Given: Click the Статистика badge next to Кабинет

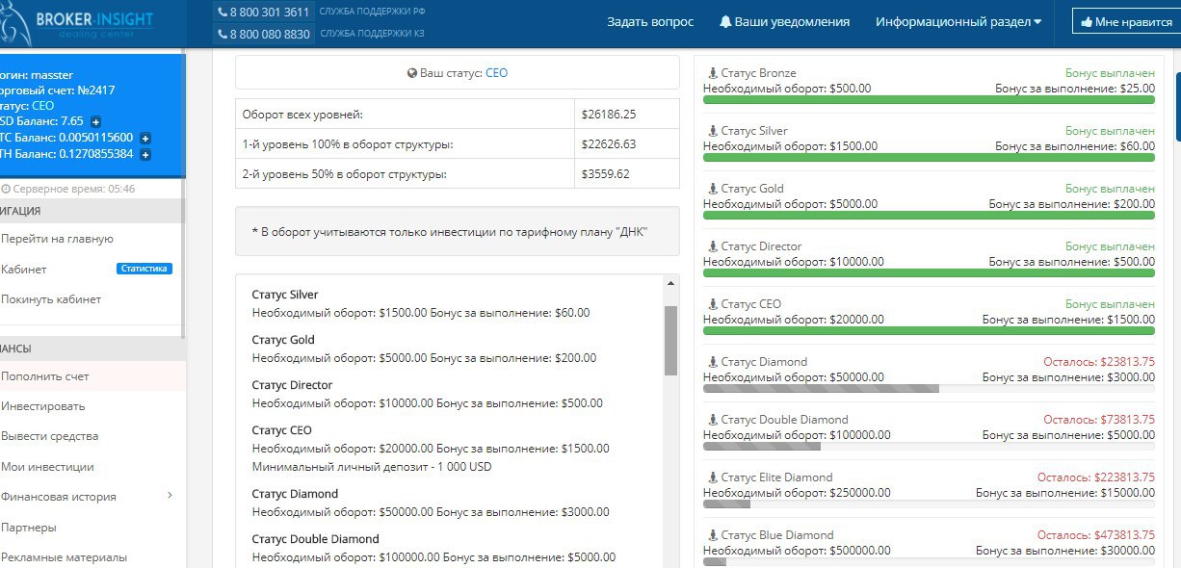Looking at the screenshot, I should click(144, 269).
